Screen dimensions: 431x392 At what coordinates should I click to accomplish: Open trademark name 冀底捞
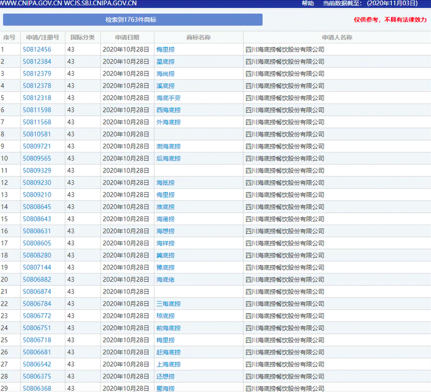(x=166, y=255)
